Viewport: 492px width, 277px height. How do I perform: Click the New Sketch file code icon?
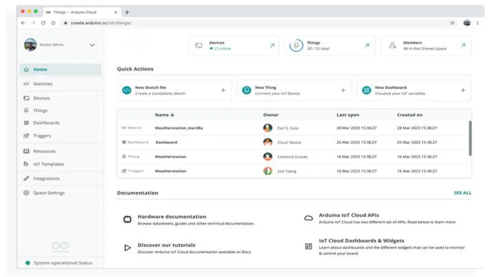click(x=127, y=90)
